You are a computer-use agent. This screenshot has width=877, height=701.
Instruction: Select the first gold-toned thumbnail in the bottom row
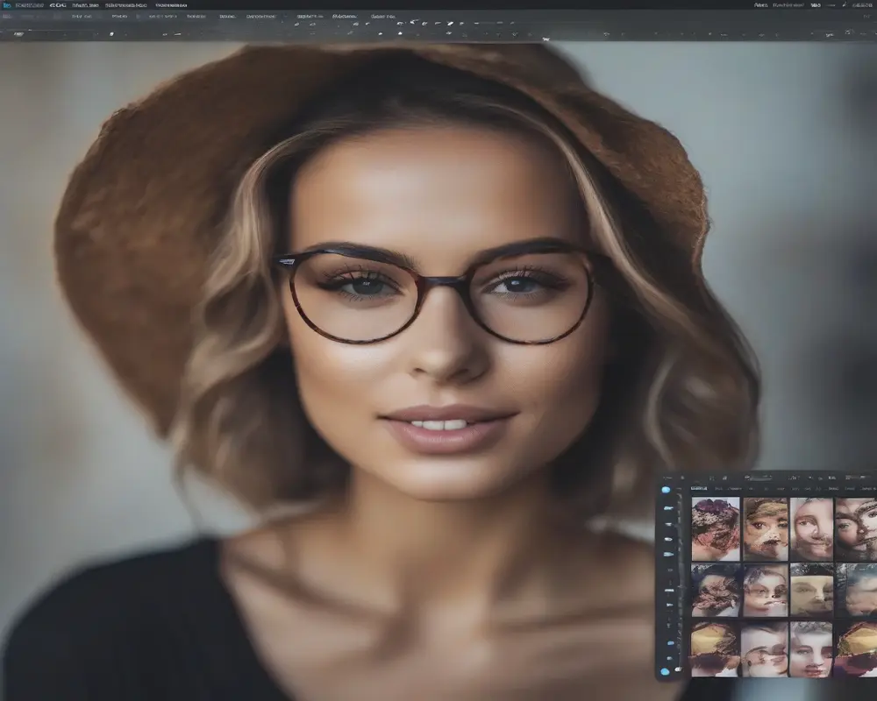coord(714,649)
